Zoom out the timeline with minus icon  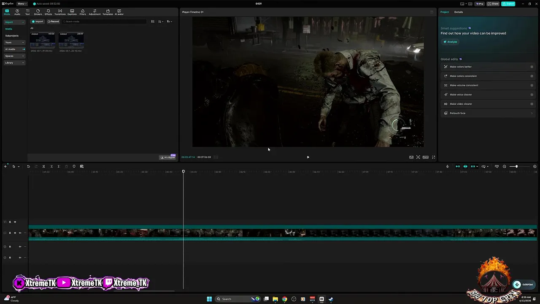[504, 166]
